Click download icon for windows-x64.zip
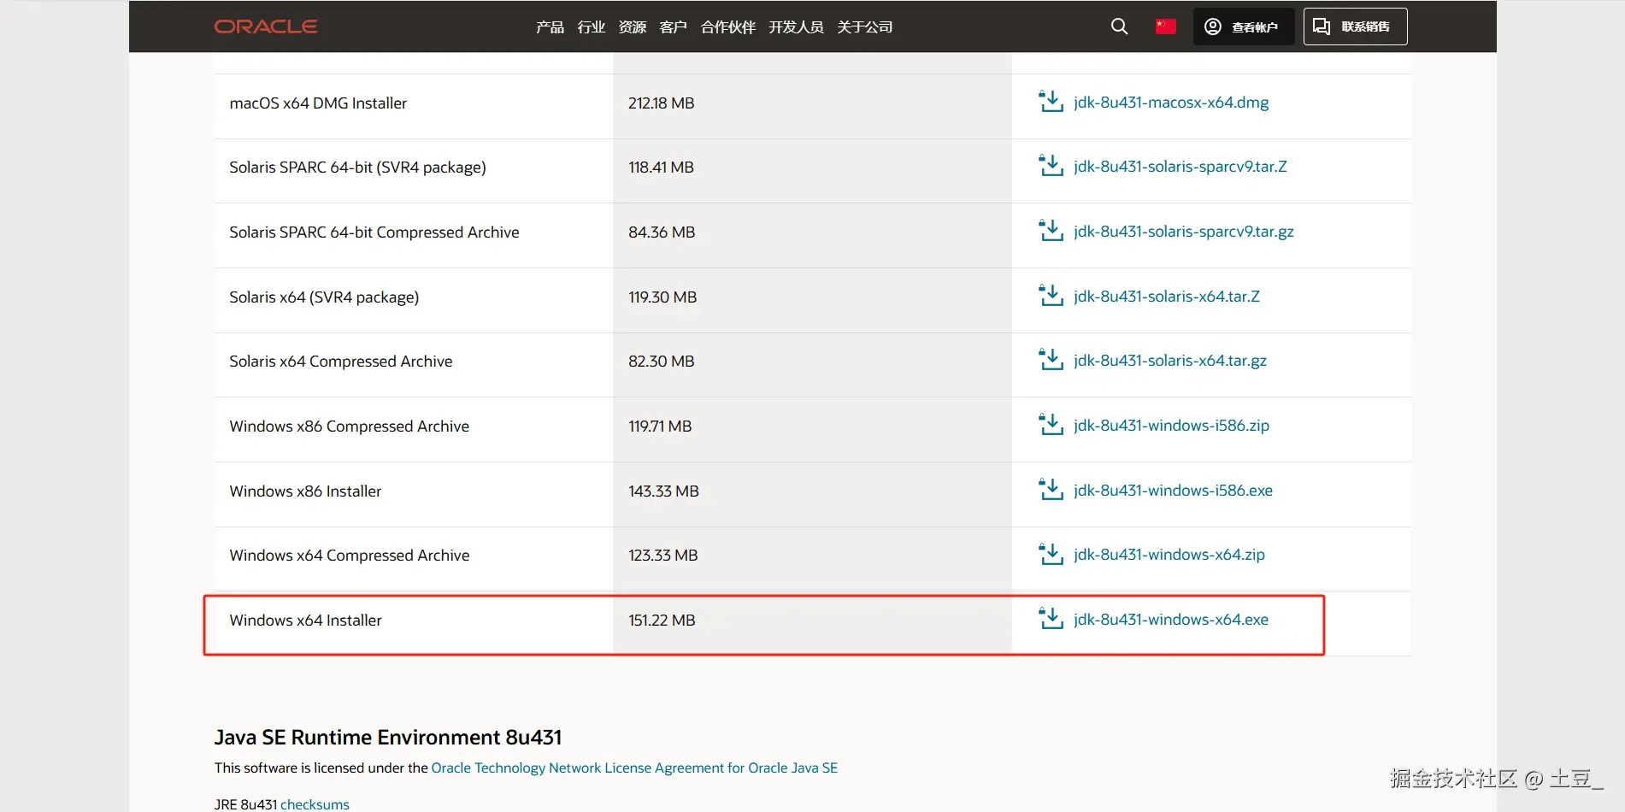 click(1051, 554)
